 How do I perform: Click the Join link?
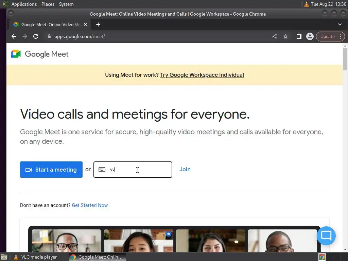click(x=185, y=169)
